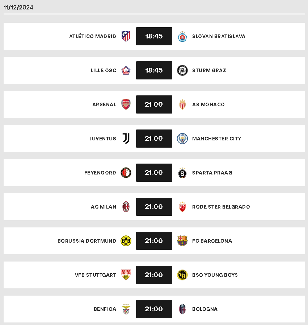Click the AS Monaco crest
This screenshot has width=308, height=325.
[x=182, y=104]
